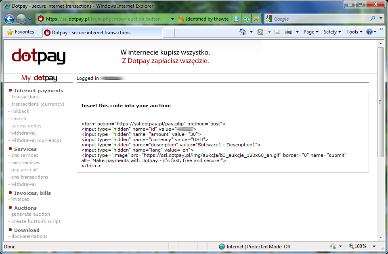Open withdrawal link under Internet payments
Viewport: 388px width, 254px height.
pyautogui.click(x=23, y=133)
